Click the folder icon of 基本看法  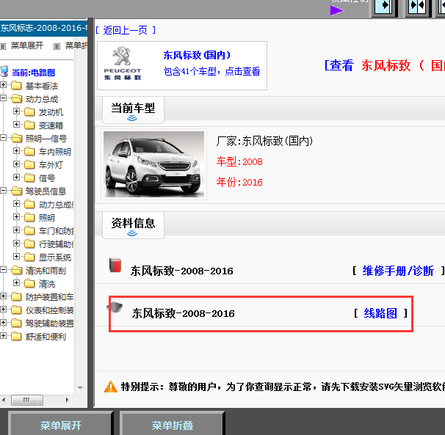(16, 85)
